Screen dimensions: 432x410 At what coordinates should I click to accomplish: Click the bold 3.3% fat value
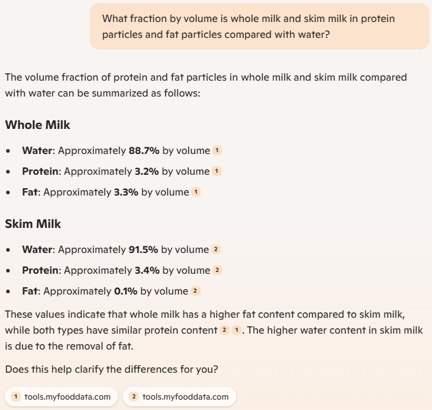point(126,192)
